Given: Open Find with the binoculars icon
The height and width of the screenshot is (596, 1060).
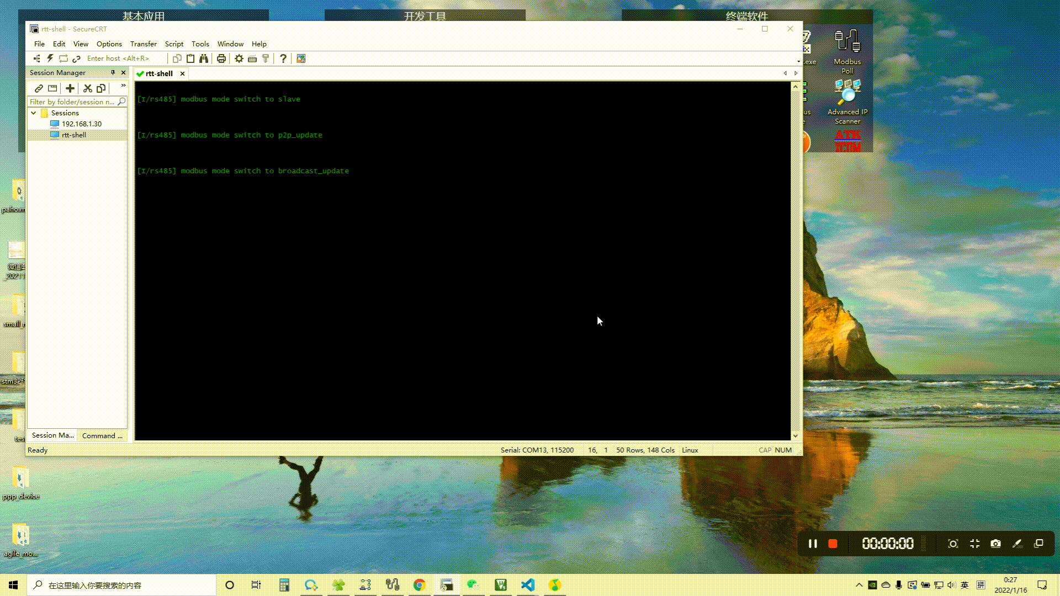Looking at the screenshot, I should pyautogui.click(x=204, y=58).
